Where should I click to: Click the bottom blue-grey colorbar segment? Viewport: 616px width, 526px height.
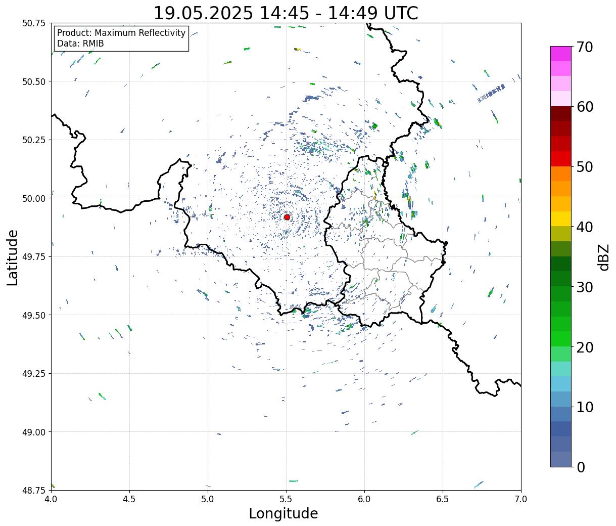561,459
